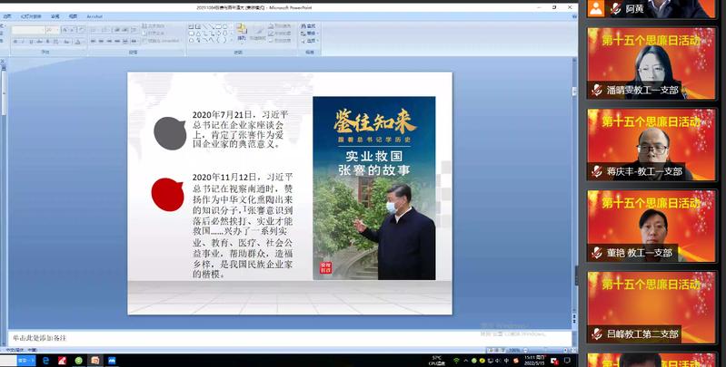Click the 替换 replace button
The width and height of the screenshot is (726, 367).
point(309,34)
